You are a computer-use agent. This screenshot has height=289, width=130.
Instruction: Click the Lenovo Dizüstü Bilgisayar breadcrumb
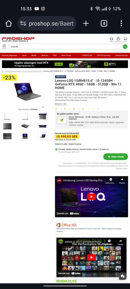click(31, 71)
